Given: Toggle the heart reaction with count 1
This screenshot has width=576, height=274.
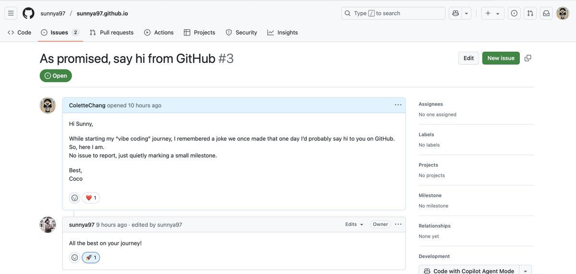Looking at the screenshot, I should tap(91, 198).
